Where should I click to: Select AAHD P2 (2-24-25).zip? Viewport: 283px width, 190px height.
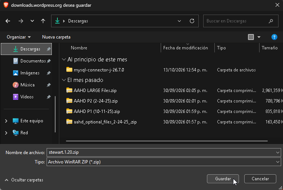coord(96,101)
